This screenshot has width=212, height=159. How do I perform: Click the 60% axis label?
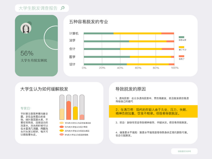[x=138, y=68]
